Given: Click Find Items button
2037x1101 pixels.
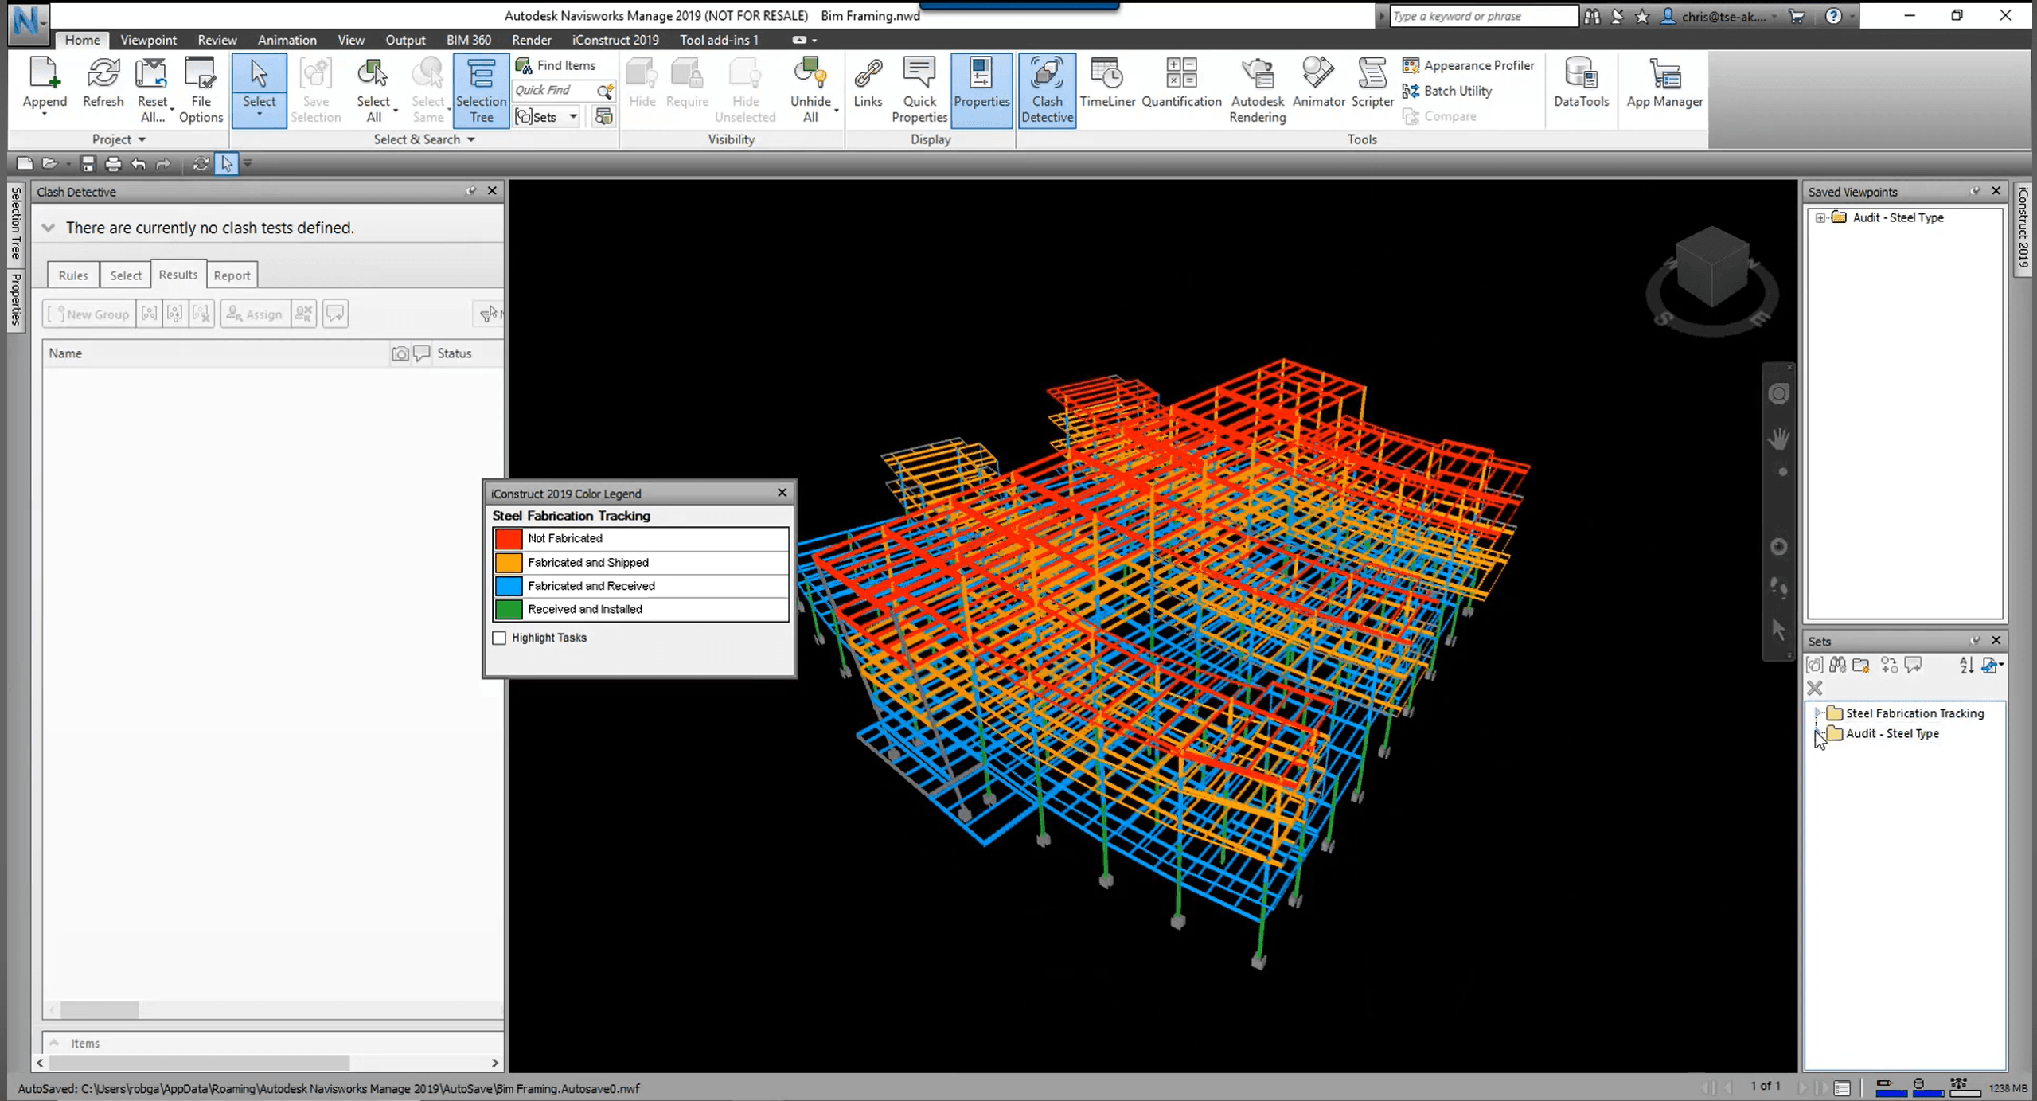Looking at the screenshot, I should point(556,65).
